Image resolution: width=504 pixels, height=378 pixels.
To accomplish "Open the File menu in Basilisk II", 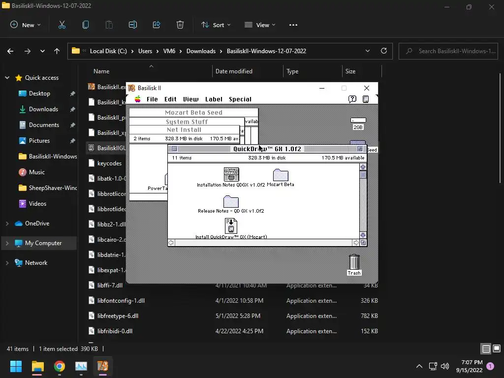I will pyautogui.click(x=152, y=99).
